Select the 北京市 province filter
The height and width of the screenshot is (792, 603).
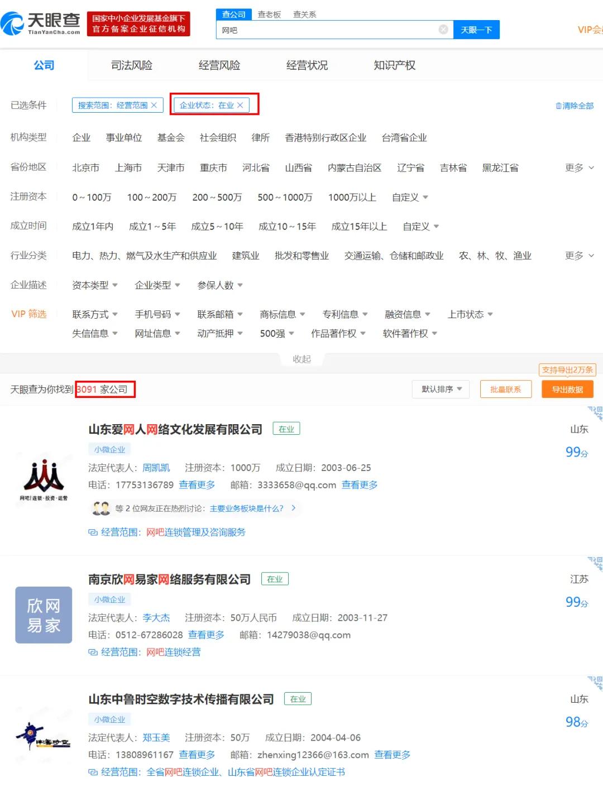pyautogui.click(x=85, y=167)
